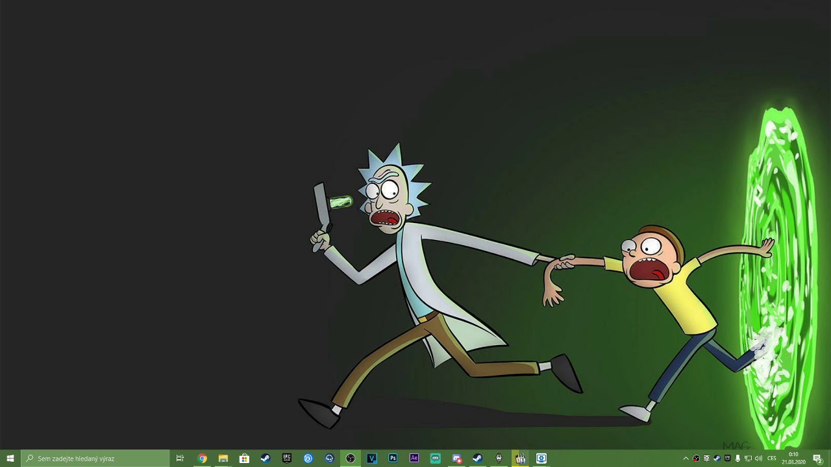The image size is (831, 467).
Task: Open the Windows Start menu
Action: (10, 458)
